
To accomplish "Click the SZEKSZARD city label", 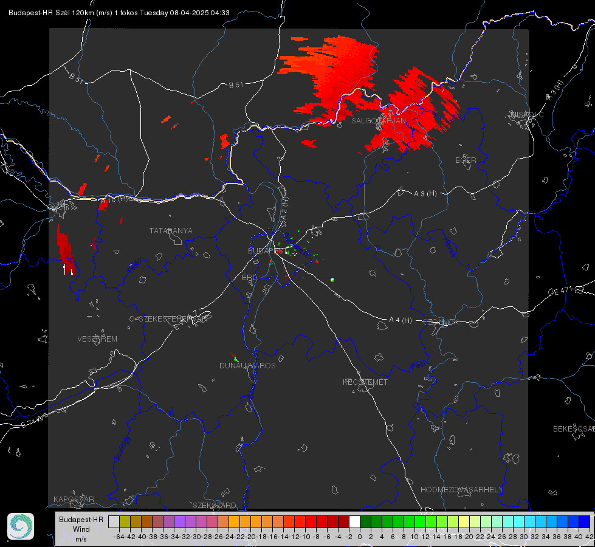I will [215, 505].
